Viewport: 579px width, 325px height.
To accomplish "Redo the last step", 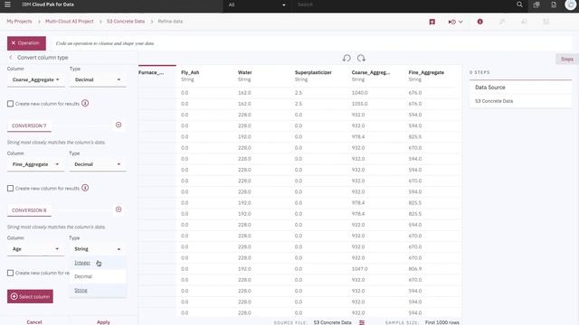I will [x=361, y=58].
